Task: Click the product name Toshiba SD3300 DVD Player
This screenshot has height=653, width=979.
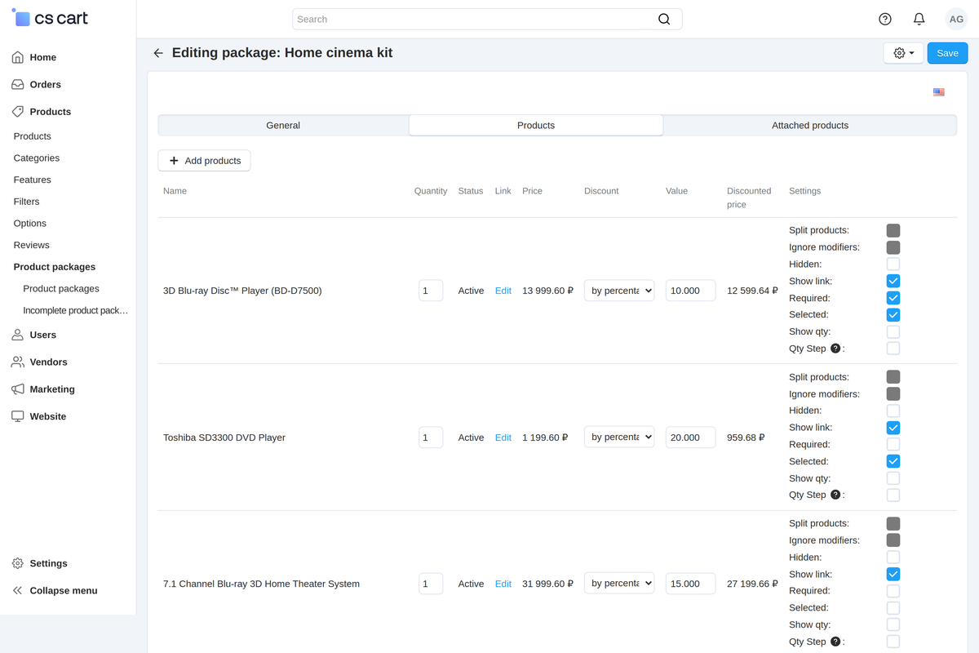Action: [x=224, y=438]
